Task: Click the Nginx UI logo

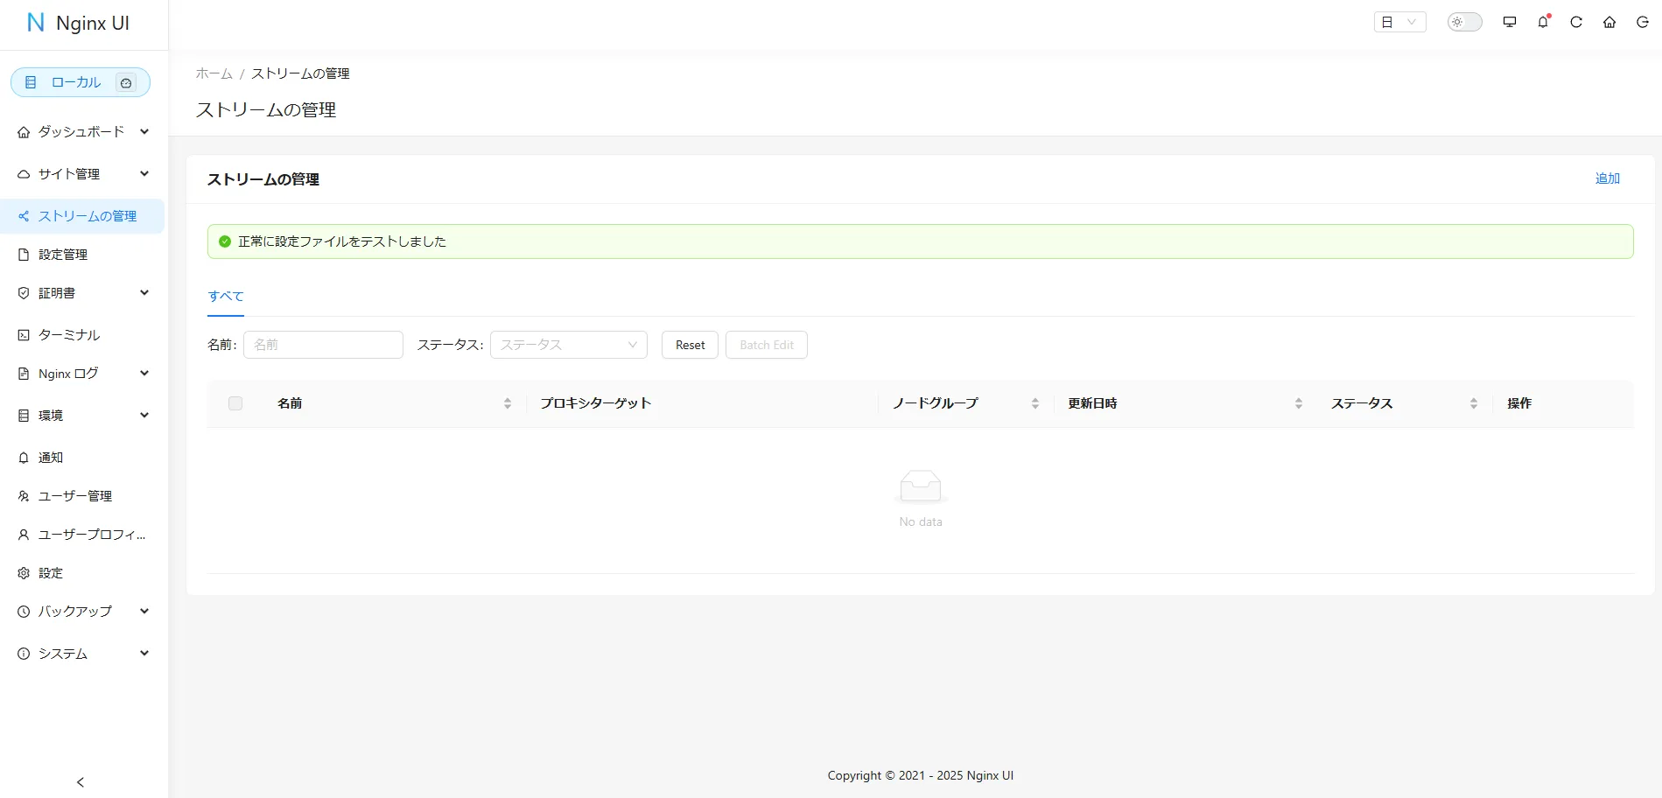Action: pyautogui.click(x=79, y=23)
